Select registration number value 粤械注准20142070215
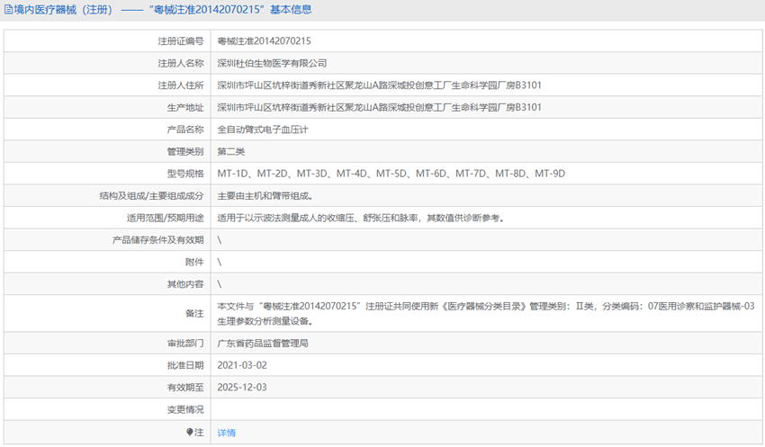The image size is (765, 447). [x=264, y=41]
